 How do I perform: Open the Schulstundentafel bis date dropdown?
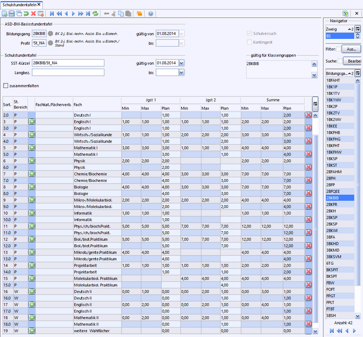click(x=181, y=73)
